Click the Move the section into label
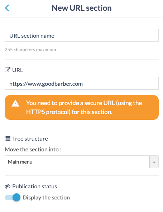 click(33, 150)
